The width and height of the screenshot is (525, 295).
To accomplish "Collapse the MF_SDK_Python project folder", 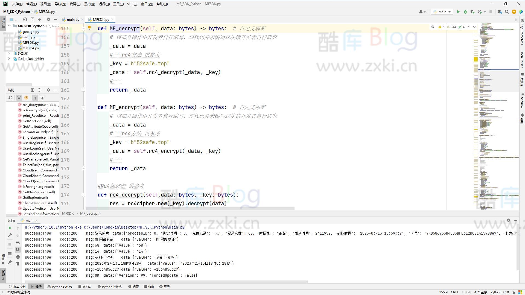I will point(9,26).
